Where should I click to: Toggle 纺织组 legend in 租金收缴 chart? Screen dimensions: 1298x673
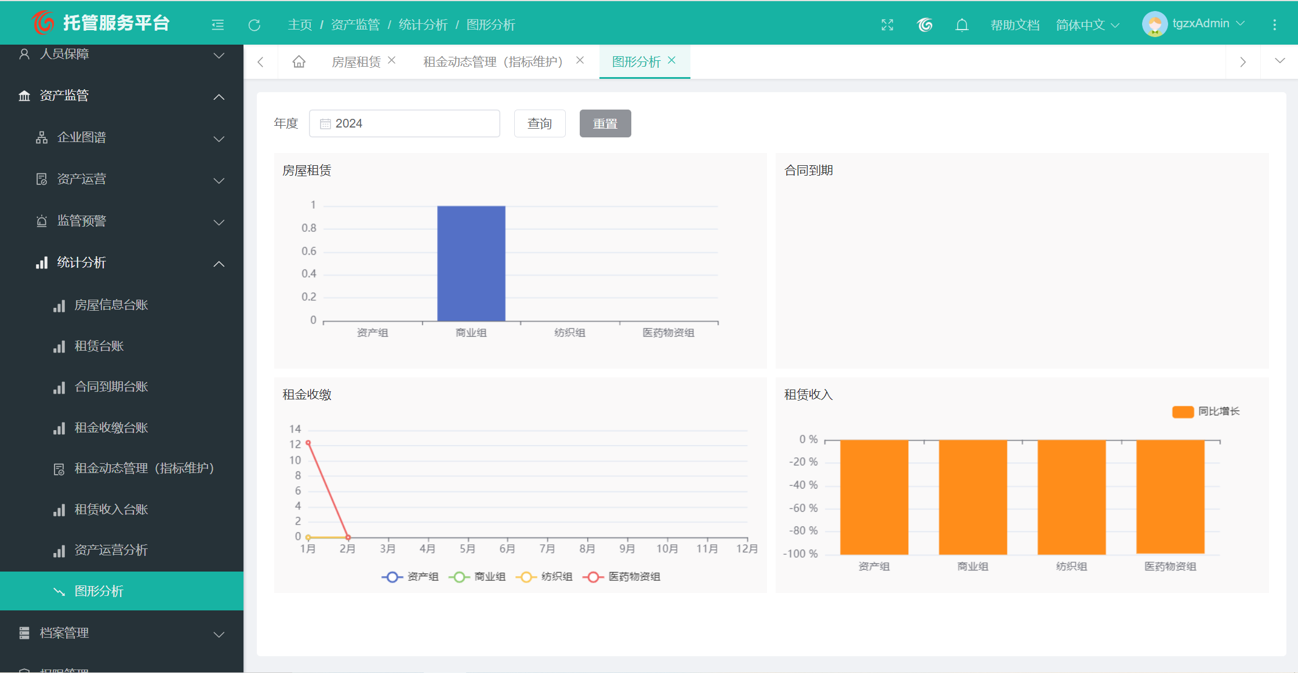pos(544,577)
